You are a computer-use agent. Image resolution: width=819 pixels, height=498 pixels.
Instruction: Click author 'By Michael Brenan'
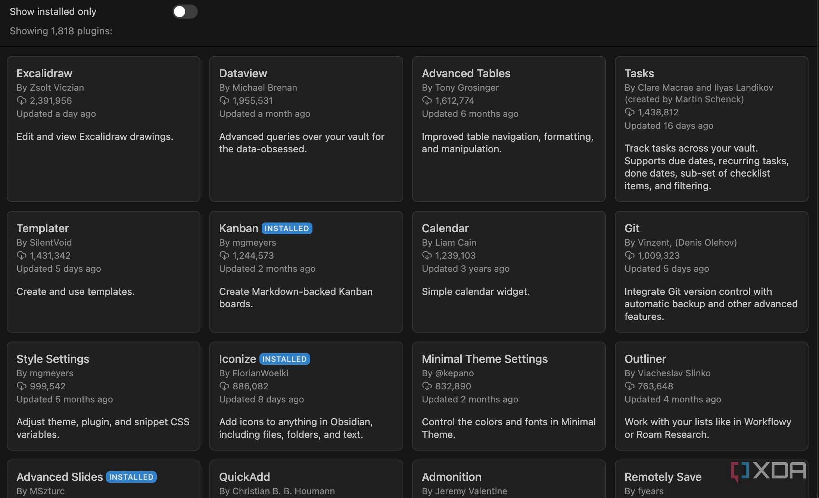(x=258, y=88)
